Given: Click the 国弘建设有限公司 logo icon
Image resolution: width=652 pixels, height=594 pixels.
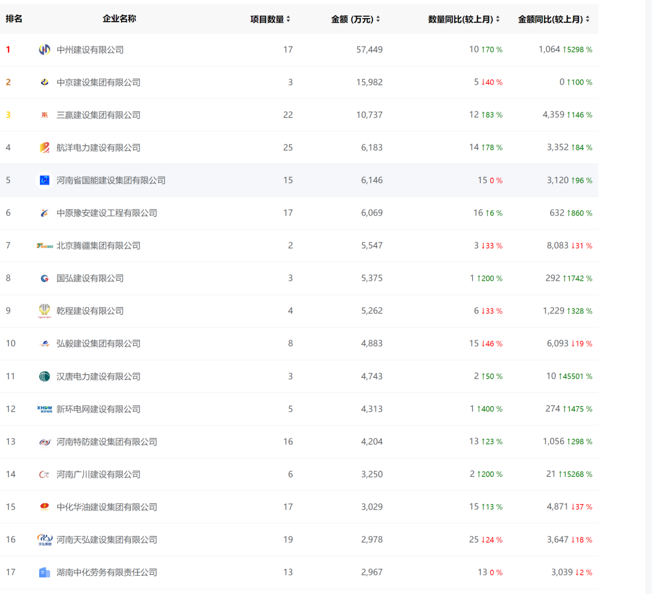Looking at the screenshot, I should [x=44, y=278].
